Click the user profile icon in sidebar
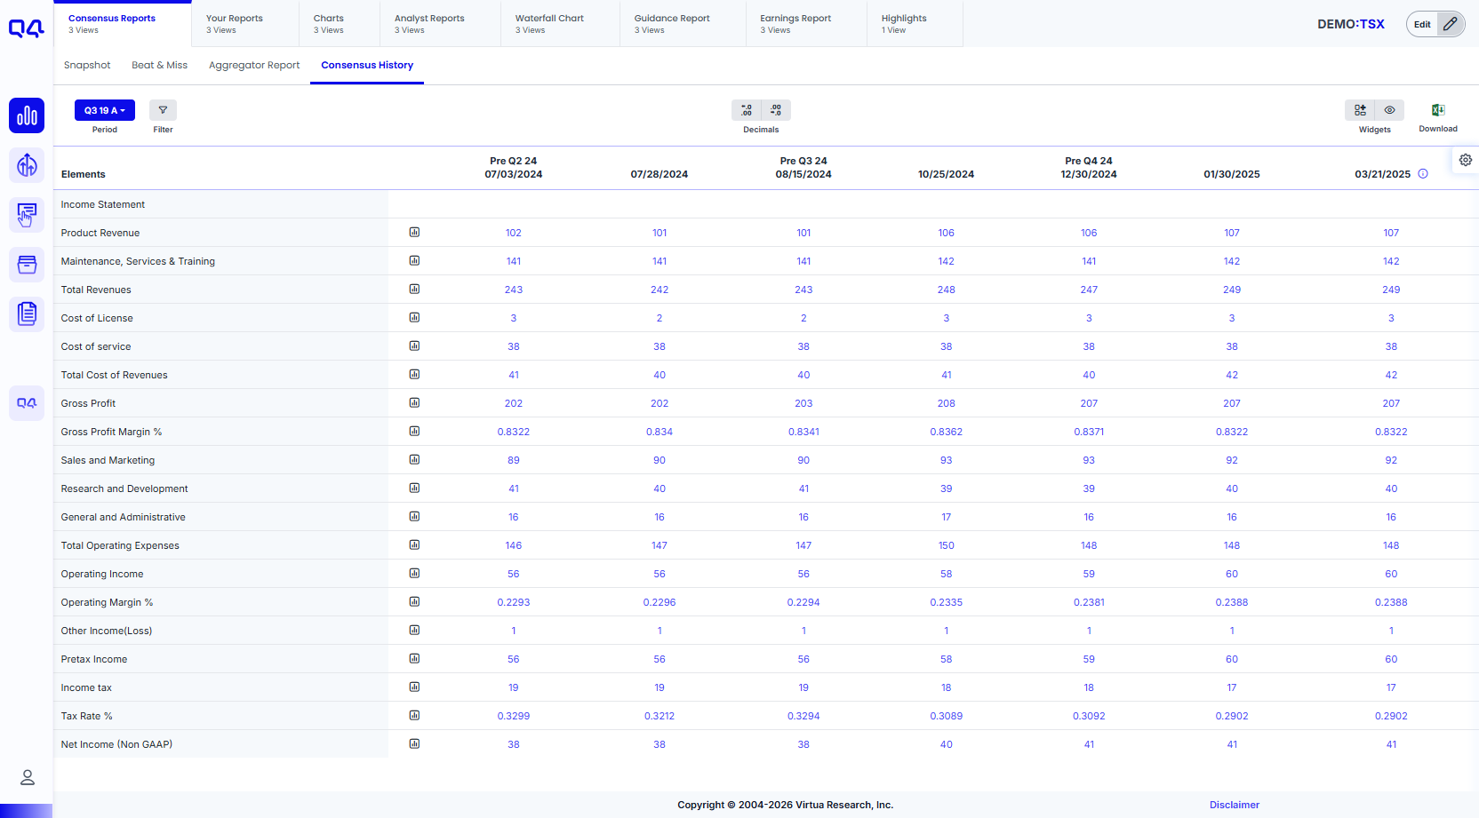 tap(28, 777)
